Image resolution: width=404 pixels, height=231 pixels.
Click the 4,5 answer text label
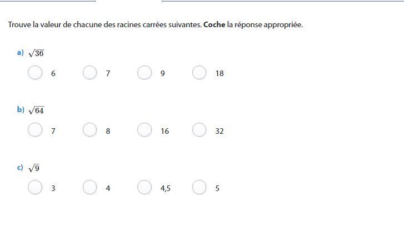tap(166, 188)
